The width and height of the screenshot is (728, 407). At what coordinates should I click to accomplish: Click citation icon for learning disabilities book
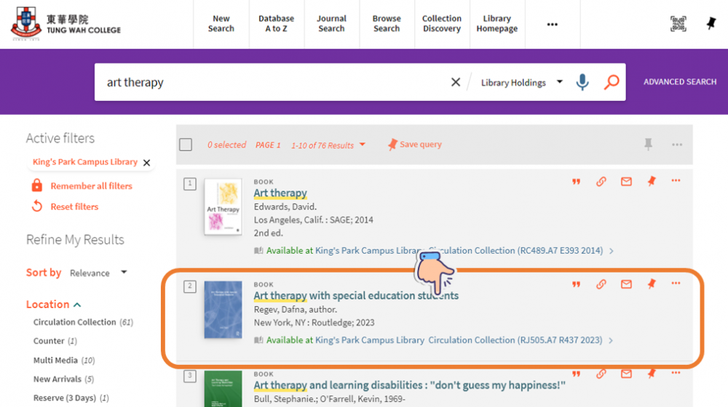point(576,374)
